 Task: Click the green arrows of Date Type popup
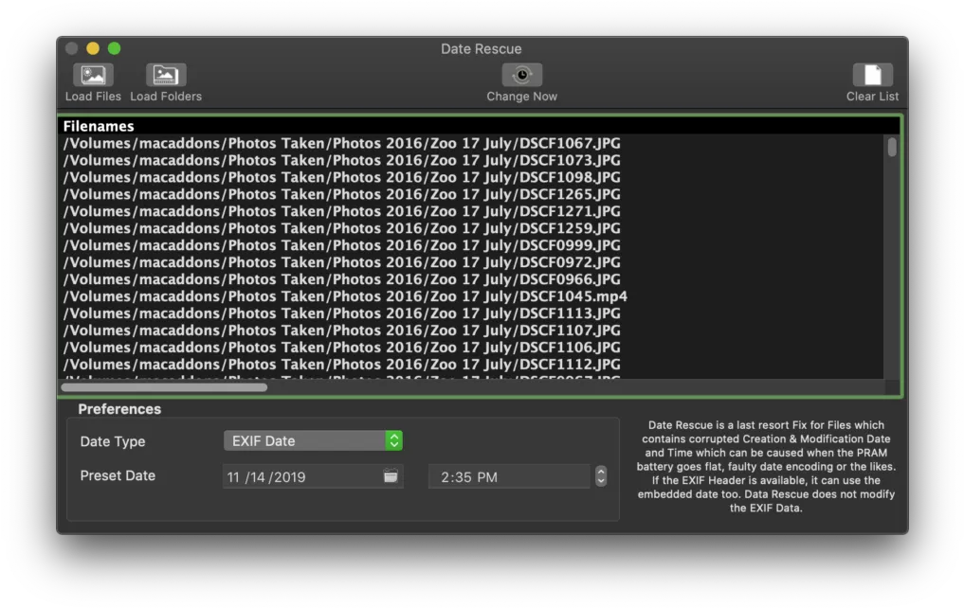pos(394,441)
